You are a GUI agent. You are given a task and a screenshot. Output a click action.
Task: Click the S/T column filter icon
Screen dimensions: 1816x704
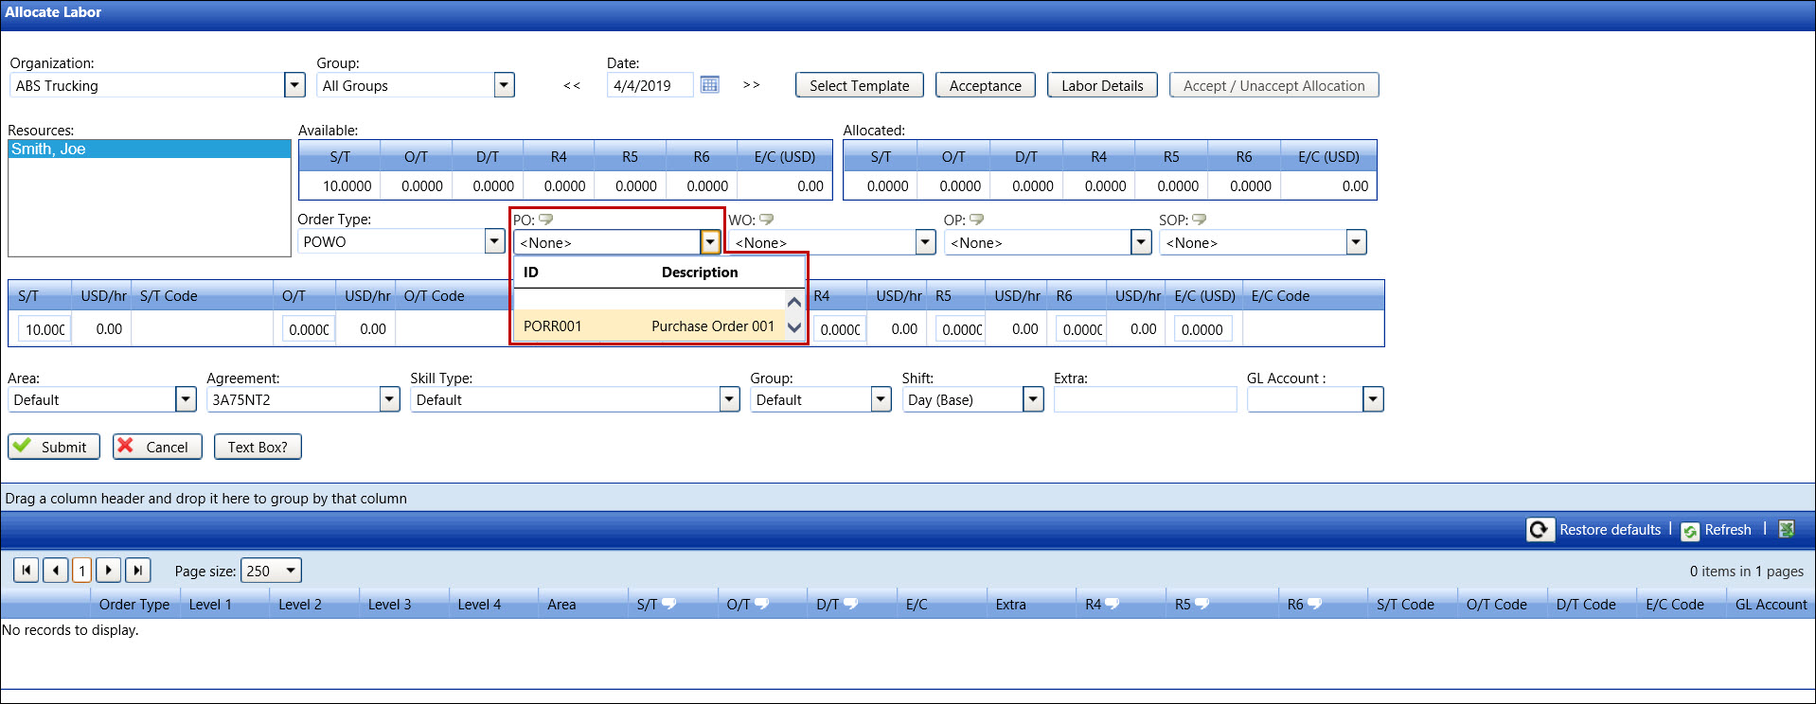click(669, 604)
